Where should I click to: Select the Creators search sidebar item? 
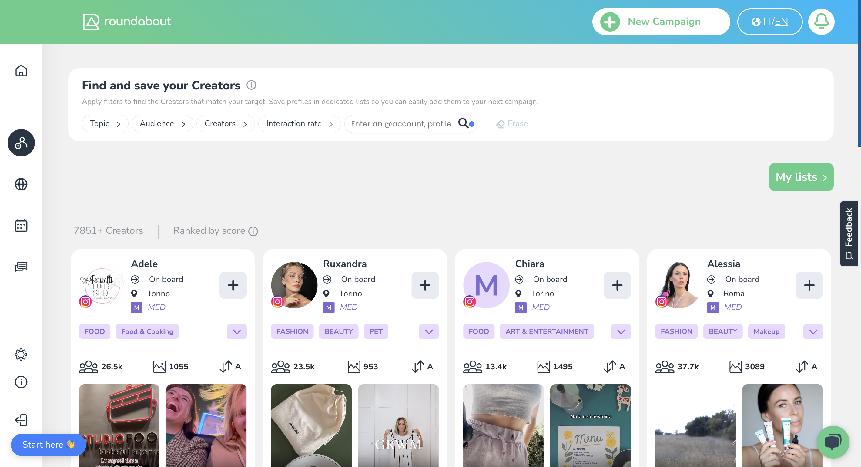click(x=21, y=143)
